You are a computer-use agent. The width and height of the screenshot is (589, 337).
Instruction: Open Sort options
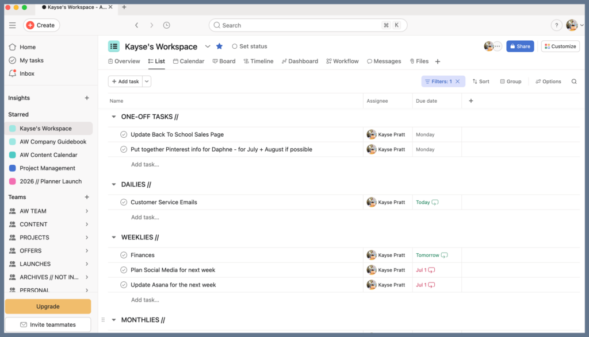481,82
